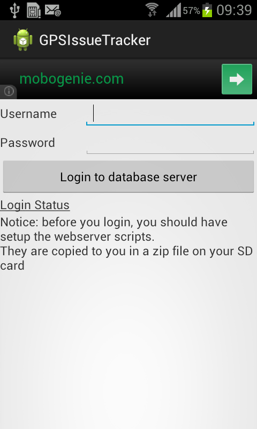The image size is (257, 429).
Task: Tap the mobile signal strength bars
Action: pos(173,10)
